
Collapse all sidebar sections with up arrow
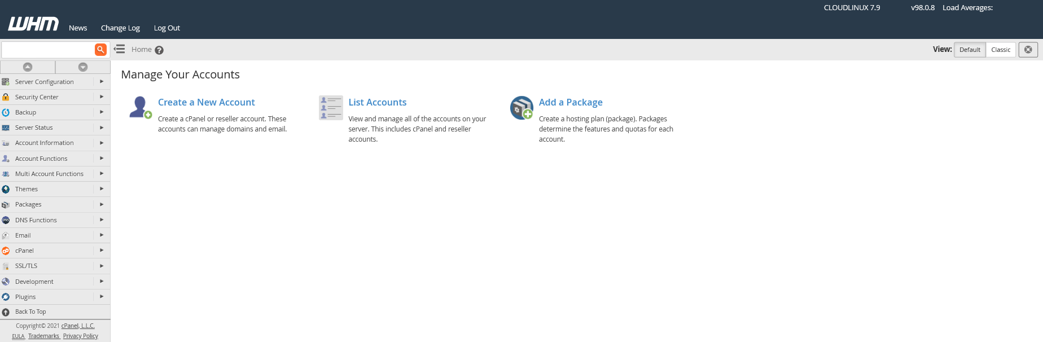28,67
